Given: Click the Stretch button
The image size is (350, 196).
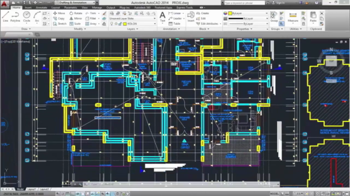Looking at the screenshot, I should (x=60, y=23).
